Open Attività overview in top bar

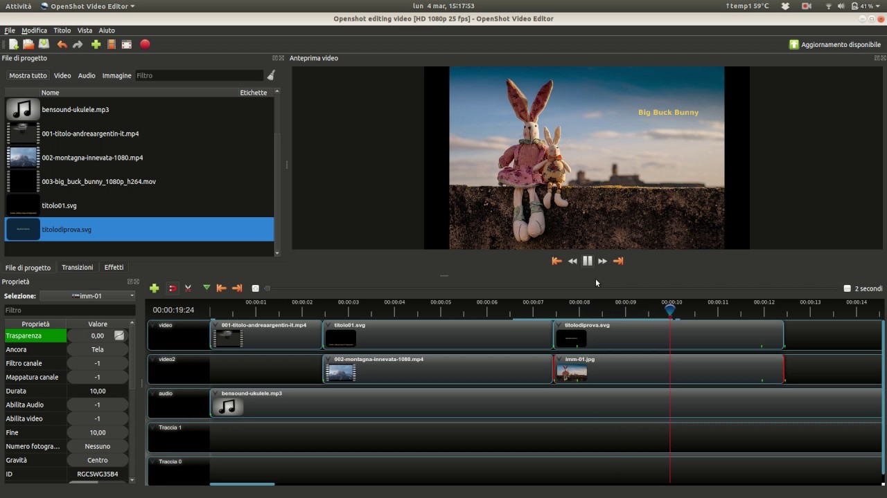(19, 6)
